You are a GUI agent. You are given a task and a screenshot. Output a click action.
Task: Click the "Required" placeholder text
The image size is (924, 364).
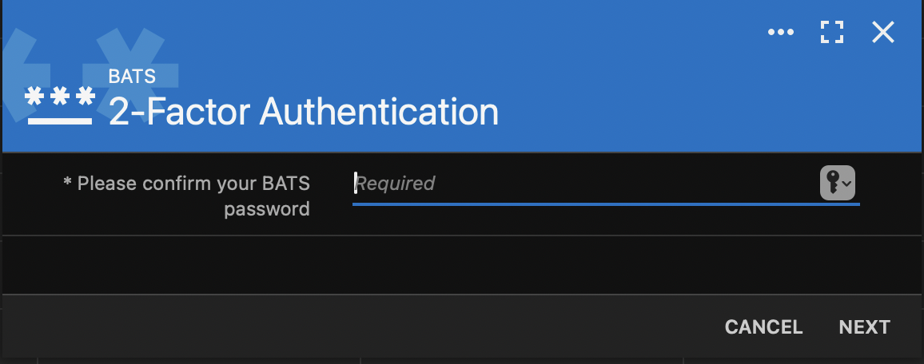[396, 184]
